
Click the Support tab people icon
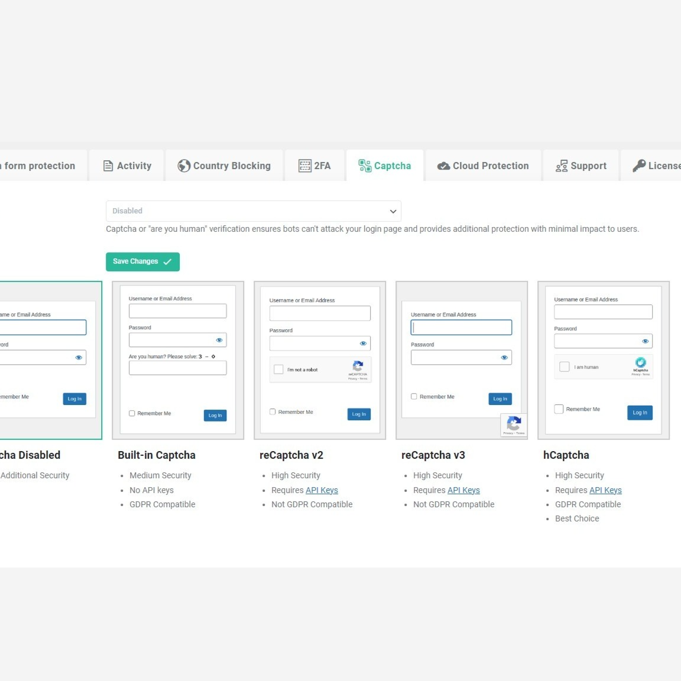pos(562,166)
